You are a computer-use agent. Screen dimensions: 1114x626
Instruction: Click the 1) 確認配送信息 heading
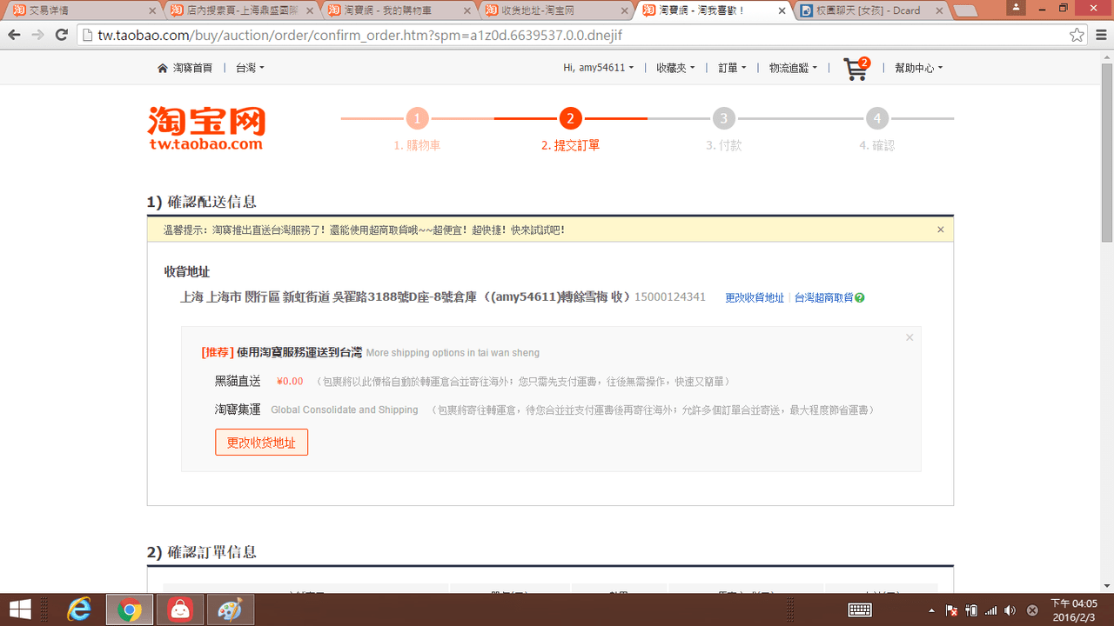click(202, 202)
